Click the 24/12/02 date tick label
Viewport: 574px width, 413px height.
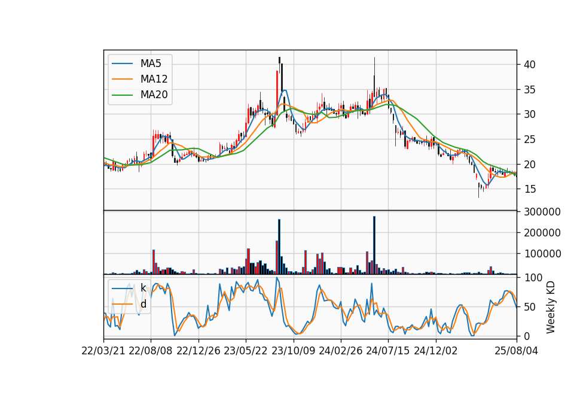point(436,351)
